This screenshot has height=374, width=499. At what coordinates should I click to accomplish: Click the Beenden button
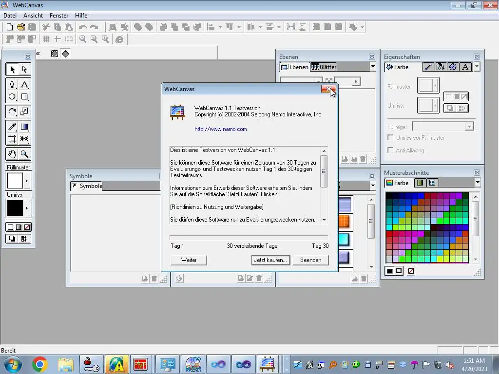310,260
